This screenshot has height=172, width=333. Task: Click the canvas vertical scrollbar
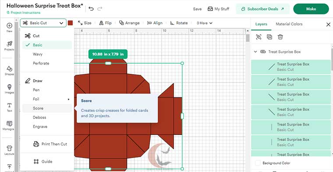[x=248, y=38]
